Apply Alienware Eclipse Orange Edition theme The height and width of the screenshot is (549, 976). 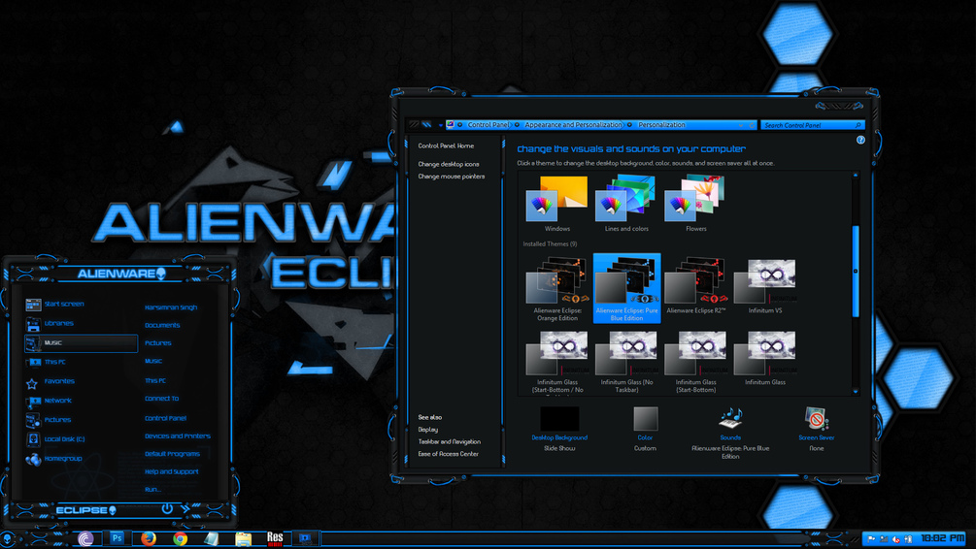click(x=557, y=288)
